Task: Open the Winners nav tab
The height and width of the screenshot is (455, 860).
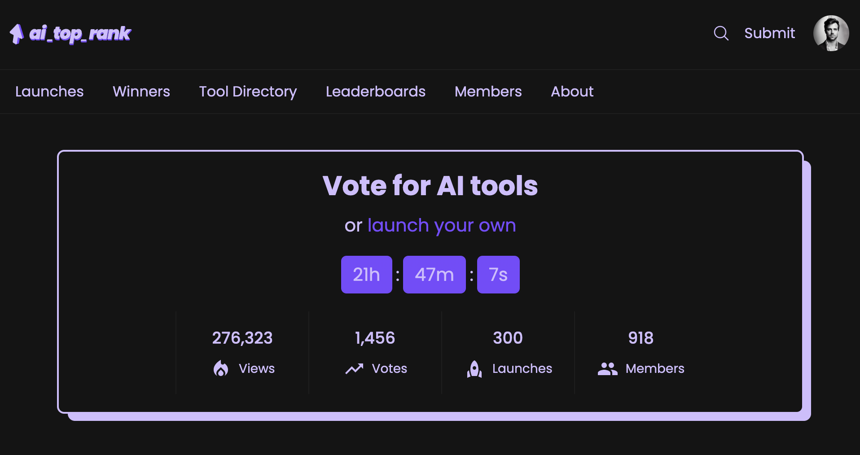Action: tap(141, 92)
